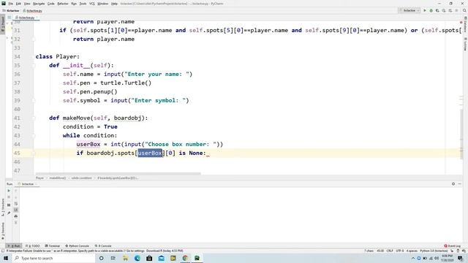Open the Edit menu

point(18,4)
